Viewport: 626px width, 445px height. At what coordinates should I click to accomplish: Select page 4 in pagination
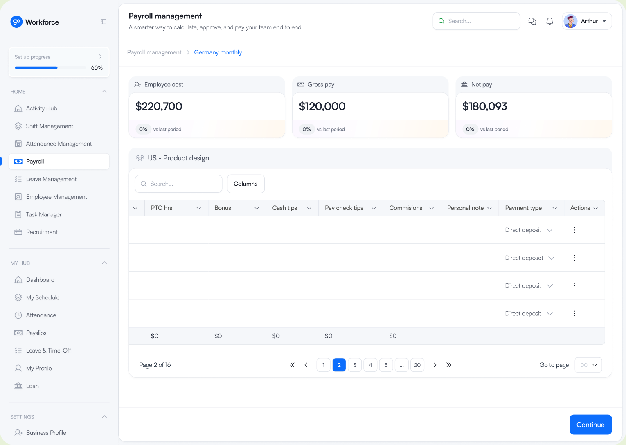point(370,365)
